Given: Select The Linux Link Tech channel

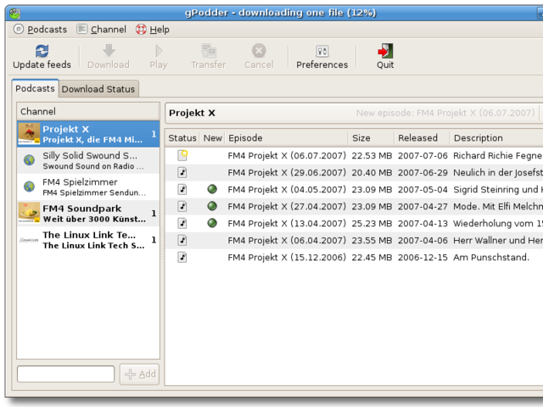Looking at the screenshot, I should coord(88,240).
